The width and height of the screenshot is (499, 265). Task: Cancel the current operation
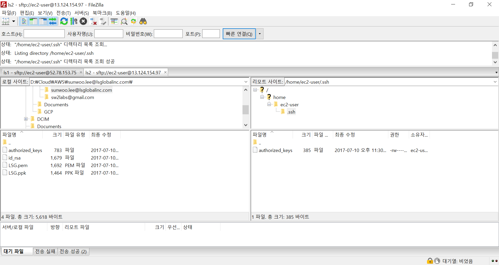pyautogui.click(x=83, y=21)
